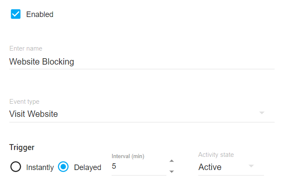Click the "Enabled" label text

tap(40, 14)
